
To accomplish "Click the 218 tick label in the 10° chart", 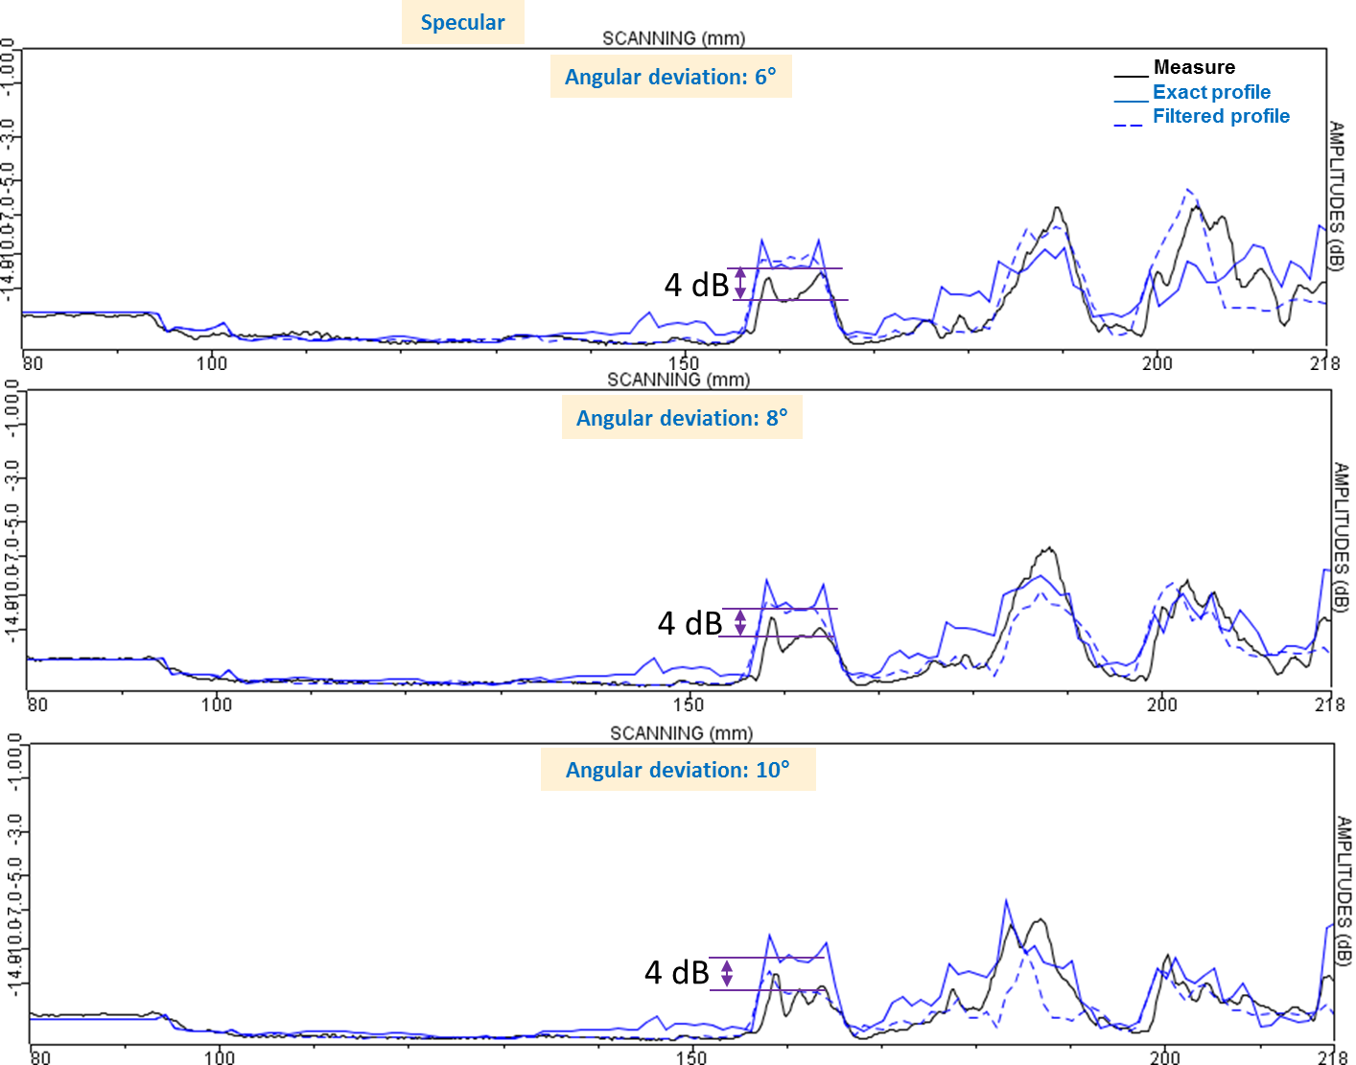I will [x=1332, y=1056].
